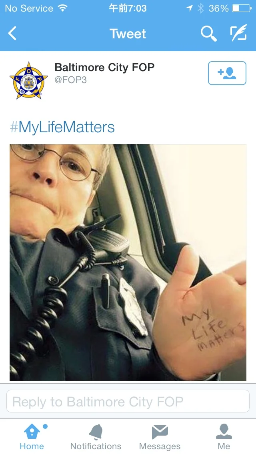Open the @FOP3 handle profile
Viewport: 256px width, 454px height.
click(x=70, y=80)
